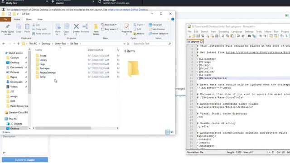Screen dimensions: 290x163
Task: Create a New folder from ribbon
Action: pyautogui.click(x=96, y=29)
